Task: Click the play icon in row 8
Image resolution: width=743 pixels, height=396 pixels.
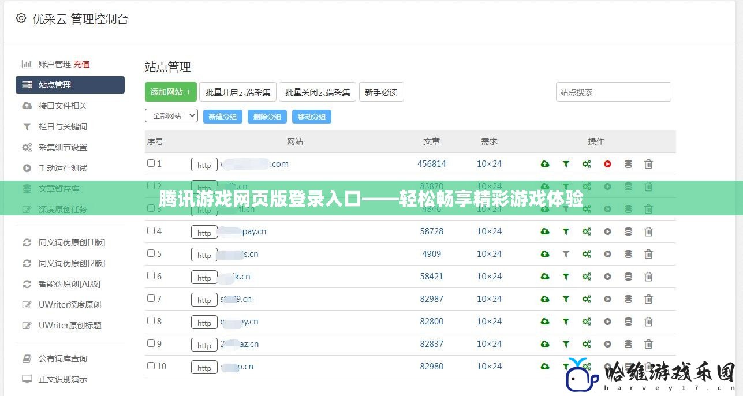Action: [607, 322]
